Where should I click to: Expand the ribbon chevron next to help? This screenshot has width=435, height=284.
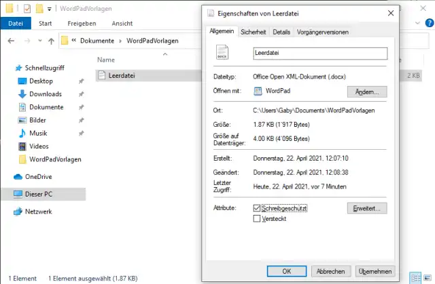(x=417, y=23)
